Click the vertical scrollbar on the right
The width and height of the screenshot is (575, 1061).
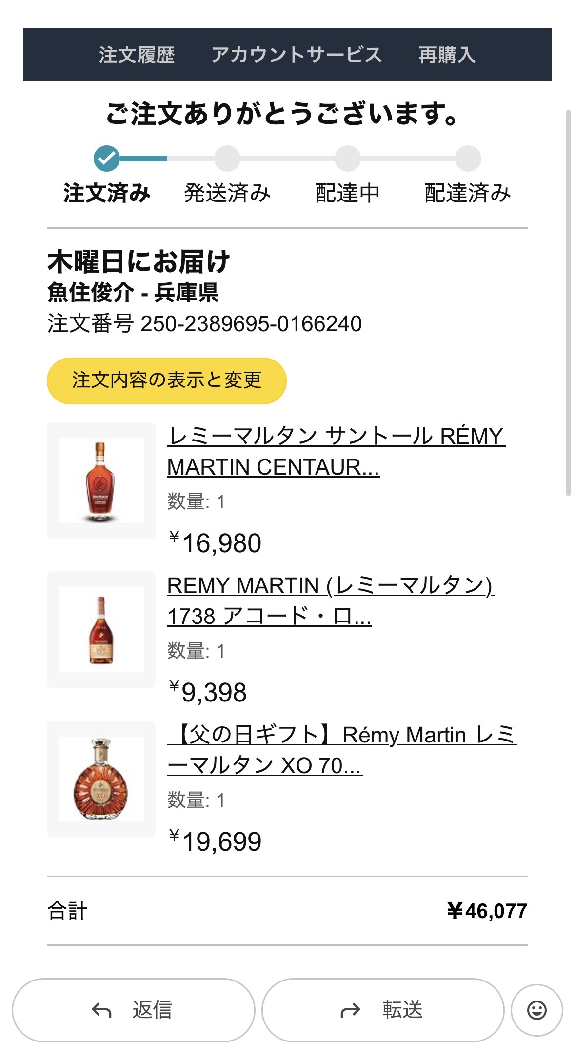(568, 302)
